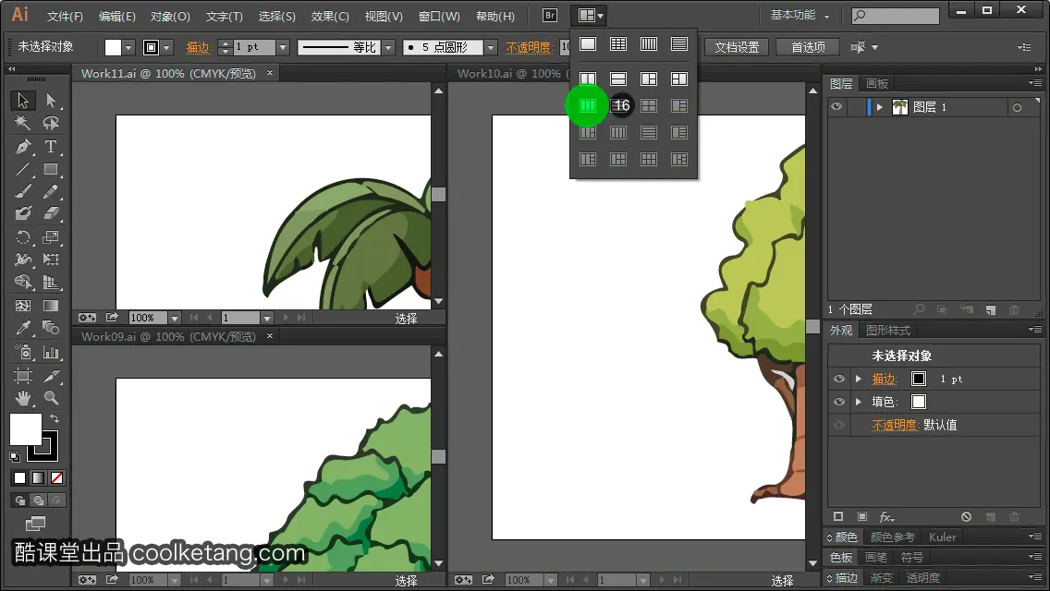Toggle visibility of 描边 appearance row
The image size is (1050, 591).
point(838,379)
